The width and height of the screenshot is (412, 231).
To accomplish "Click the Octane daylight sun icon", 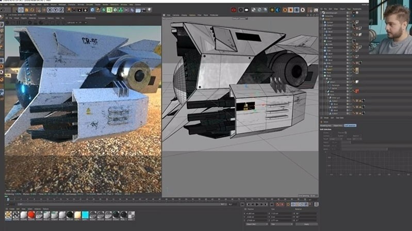I will [272, 10].
